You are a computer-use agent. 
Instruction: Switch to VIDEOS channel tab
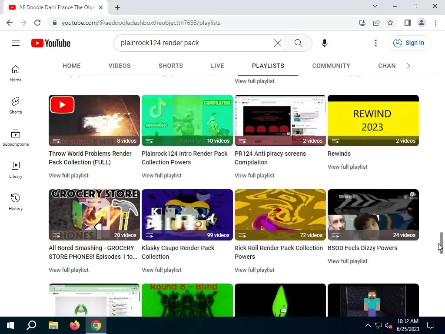[x=120, y=66]
